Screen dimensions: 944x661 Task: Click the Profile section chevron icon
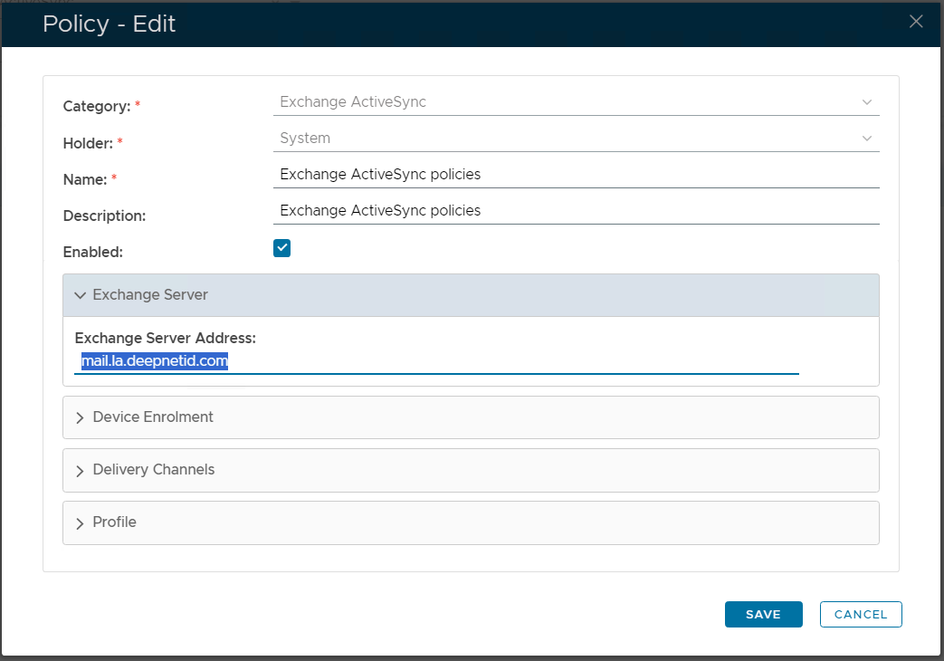81,523
